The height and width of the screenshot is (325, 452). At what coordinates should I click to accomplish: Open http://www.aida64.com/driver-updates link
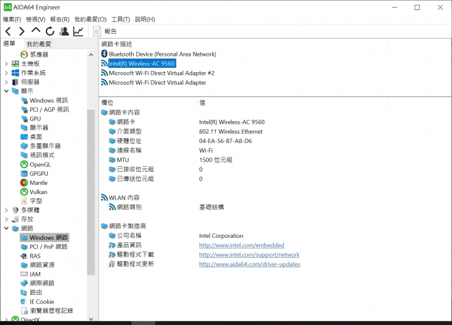(x=250, y=264)
